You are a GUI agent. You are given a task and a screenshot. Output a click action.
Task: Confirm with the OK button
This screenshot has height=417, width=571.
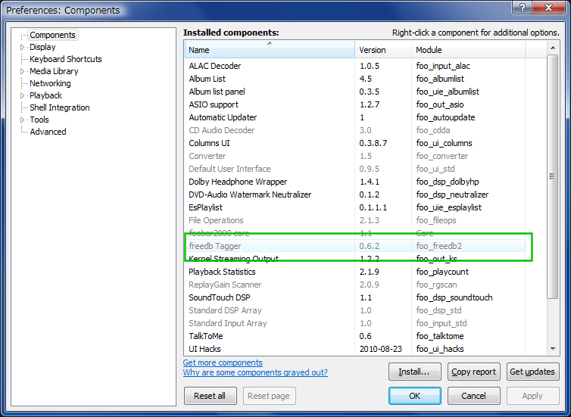pos(414,396)
